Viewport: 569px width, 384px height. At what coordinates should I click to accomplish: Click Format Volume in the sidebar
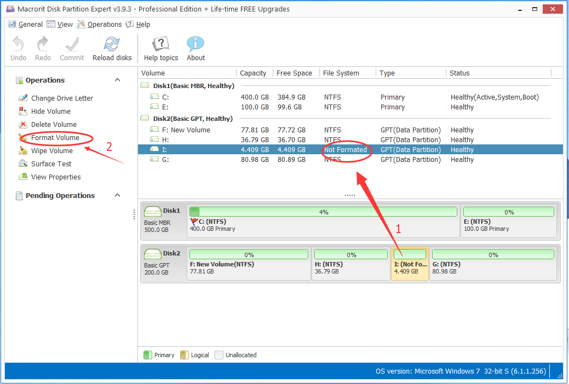[55, 138]
